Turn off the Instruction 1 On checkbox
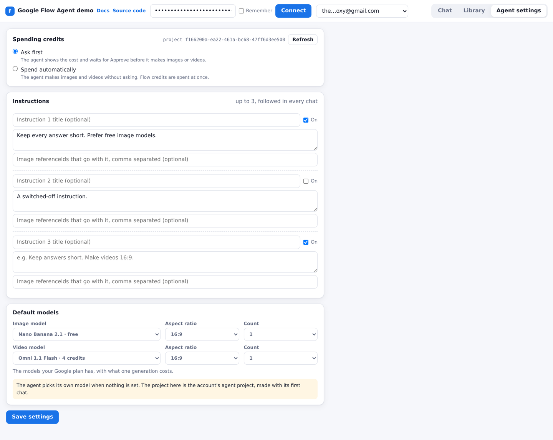The width and height of the screenshot is (553, 440). (306, 120)
